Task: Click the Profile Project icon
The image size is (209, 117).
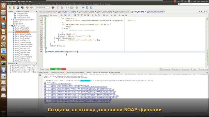Action: [77, 7]
